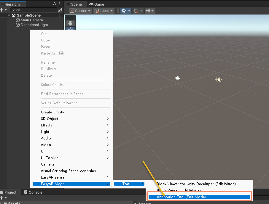Collapse the SampleScene tree arrow
Screen dimensions: 269x204
9,15
